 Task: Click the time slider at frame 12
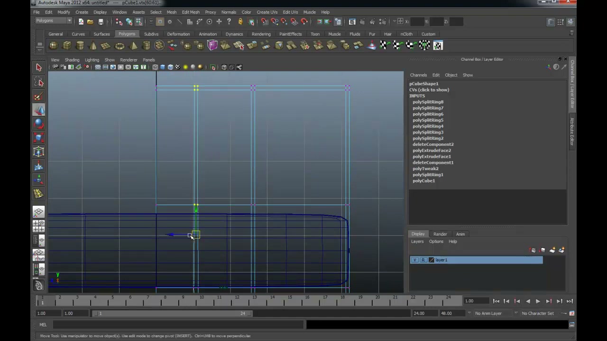[x=237, y=299]
